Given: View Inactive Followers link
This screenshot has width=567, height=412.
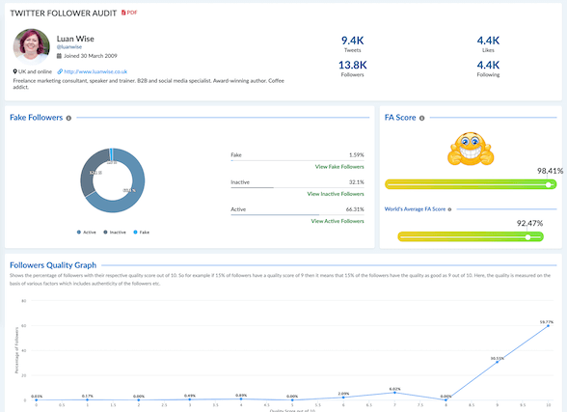Looking at the screenshot, I should pos(336,194).
